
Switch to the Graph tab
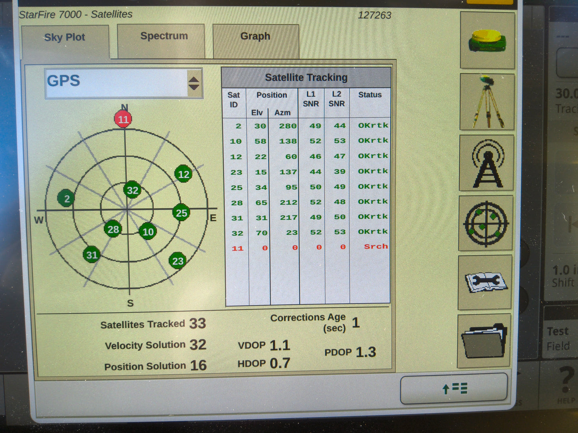pos(255,36)
